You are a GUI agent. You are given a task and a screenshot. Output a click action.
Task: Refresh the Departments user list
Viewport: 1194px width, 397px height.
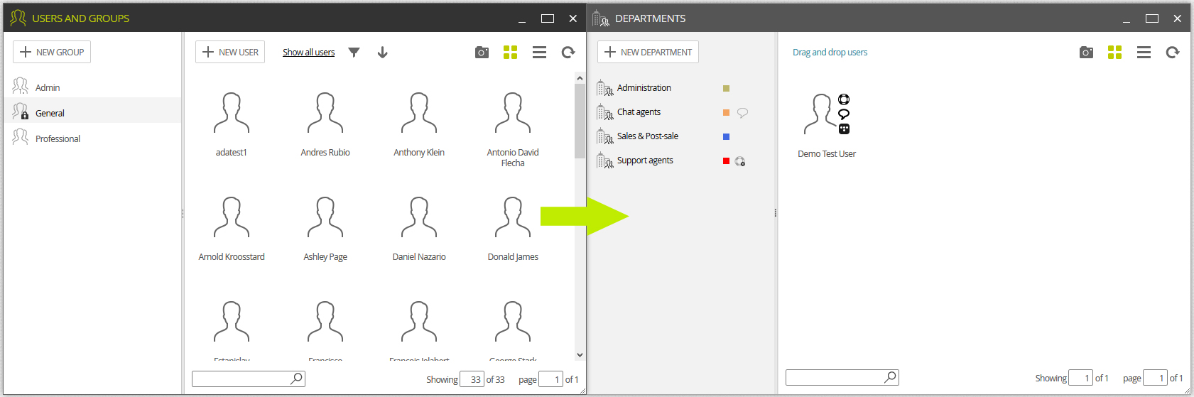pos(1173,52)
